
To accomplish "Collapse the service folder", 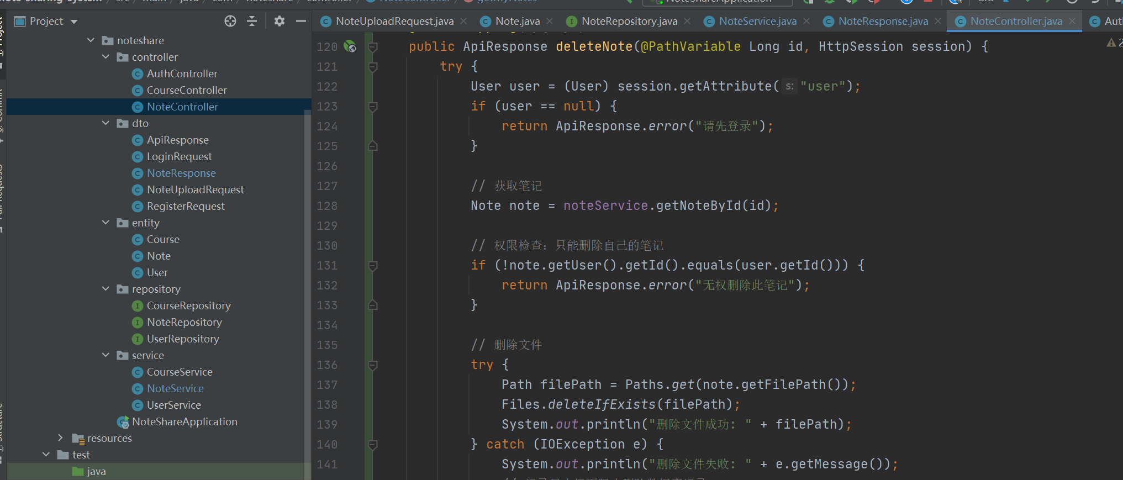I will tap(106, 355).
